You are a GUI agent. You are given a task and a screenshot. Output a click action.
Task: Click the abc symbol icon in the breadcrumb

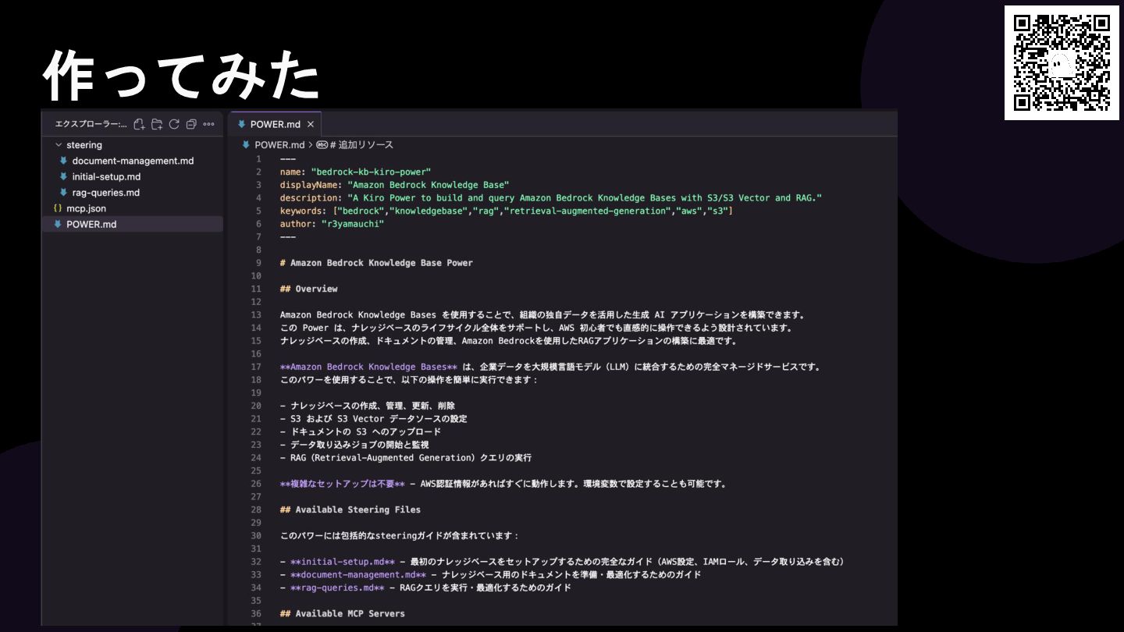(x=322, y=145)
